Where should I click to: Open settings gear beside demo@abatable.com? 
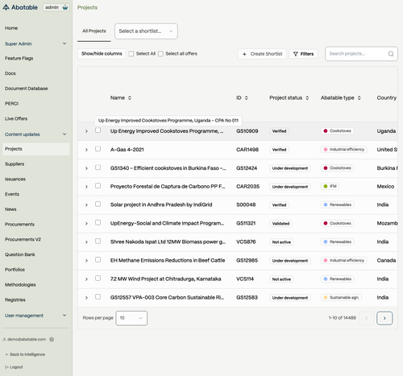pos(52,340)
